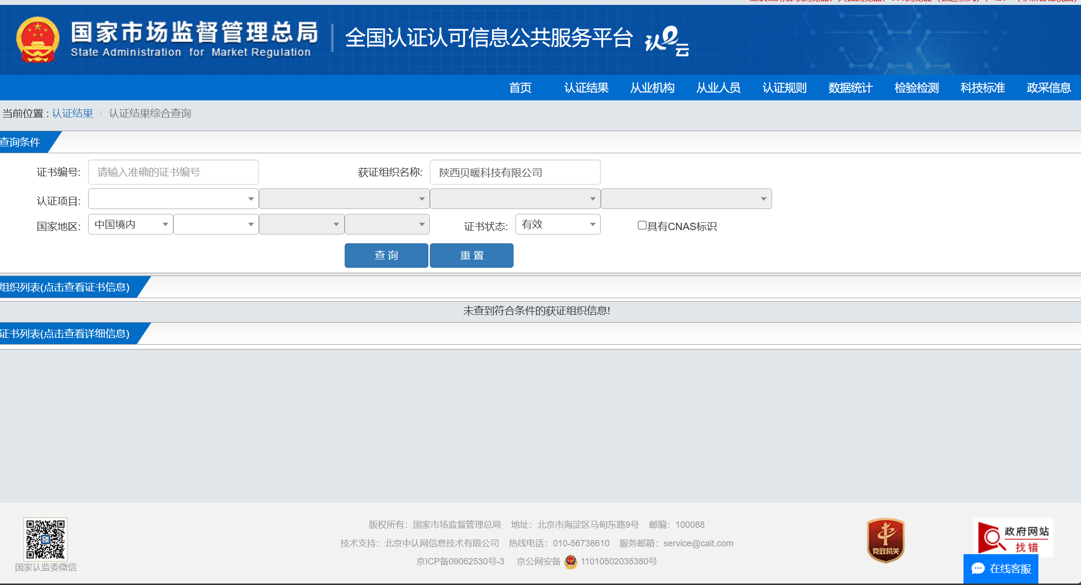Open the province dropdown next to 中国境内
This screenshot has height=585, width=1081.
coord(216,224)
